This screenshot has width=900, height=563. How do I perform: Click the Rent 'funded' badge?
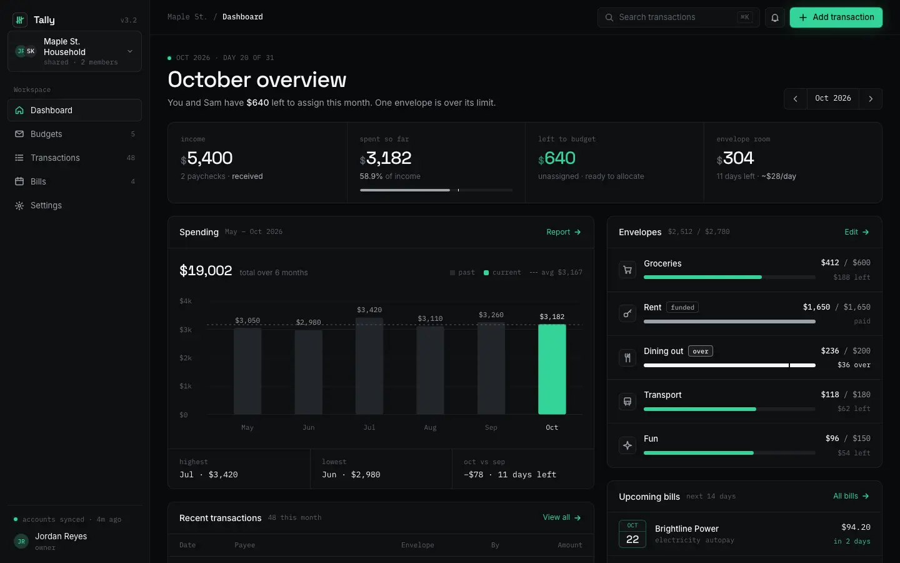point(682,308)
